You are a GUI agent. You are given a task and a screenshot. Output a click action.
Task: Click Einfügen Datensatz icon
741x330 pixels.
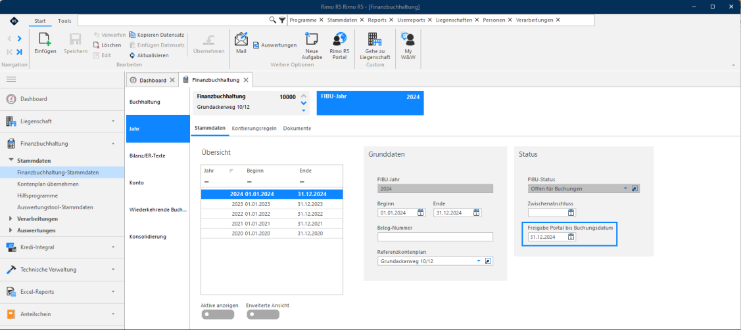point(132,45)
